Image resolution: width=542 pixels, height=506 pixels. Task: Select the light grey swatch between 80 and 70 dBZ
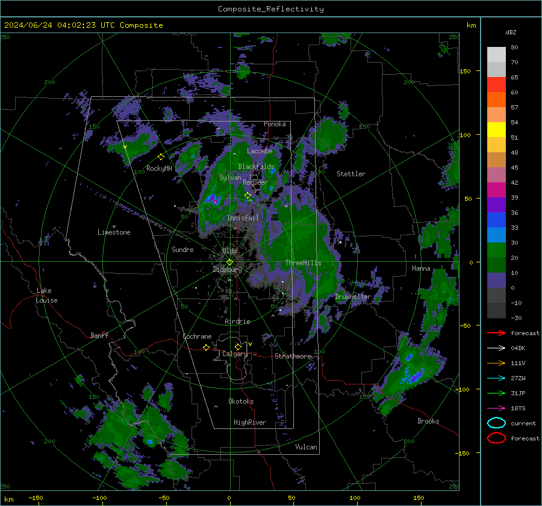pyautogui.click(x=496, y=55)
